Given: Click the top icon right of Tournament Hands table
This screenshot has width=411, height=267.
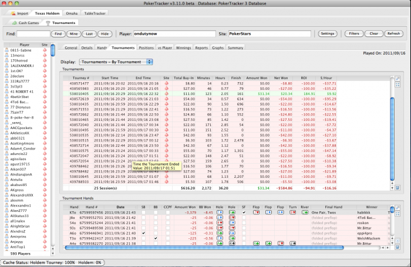Looking at the screenshot, I should (x=398, y=207).
